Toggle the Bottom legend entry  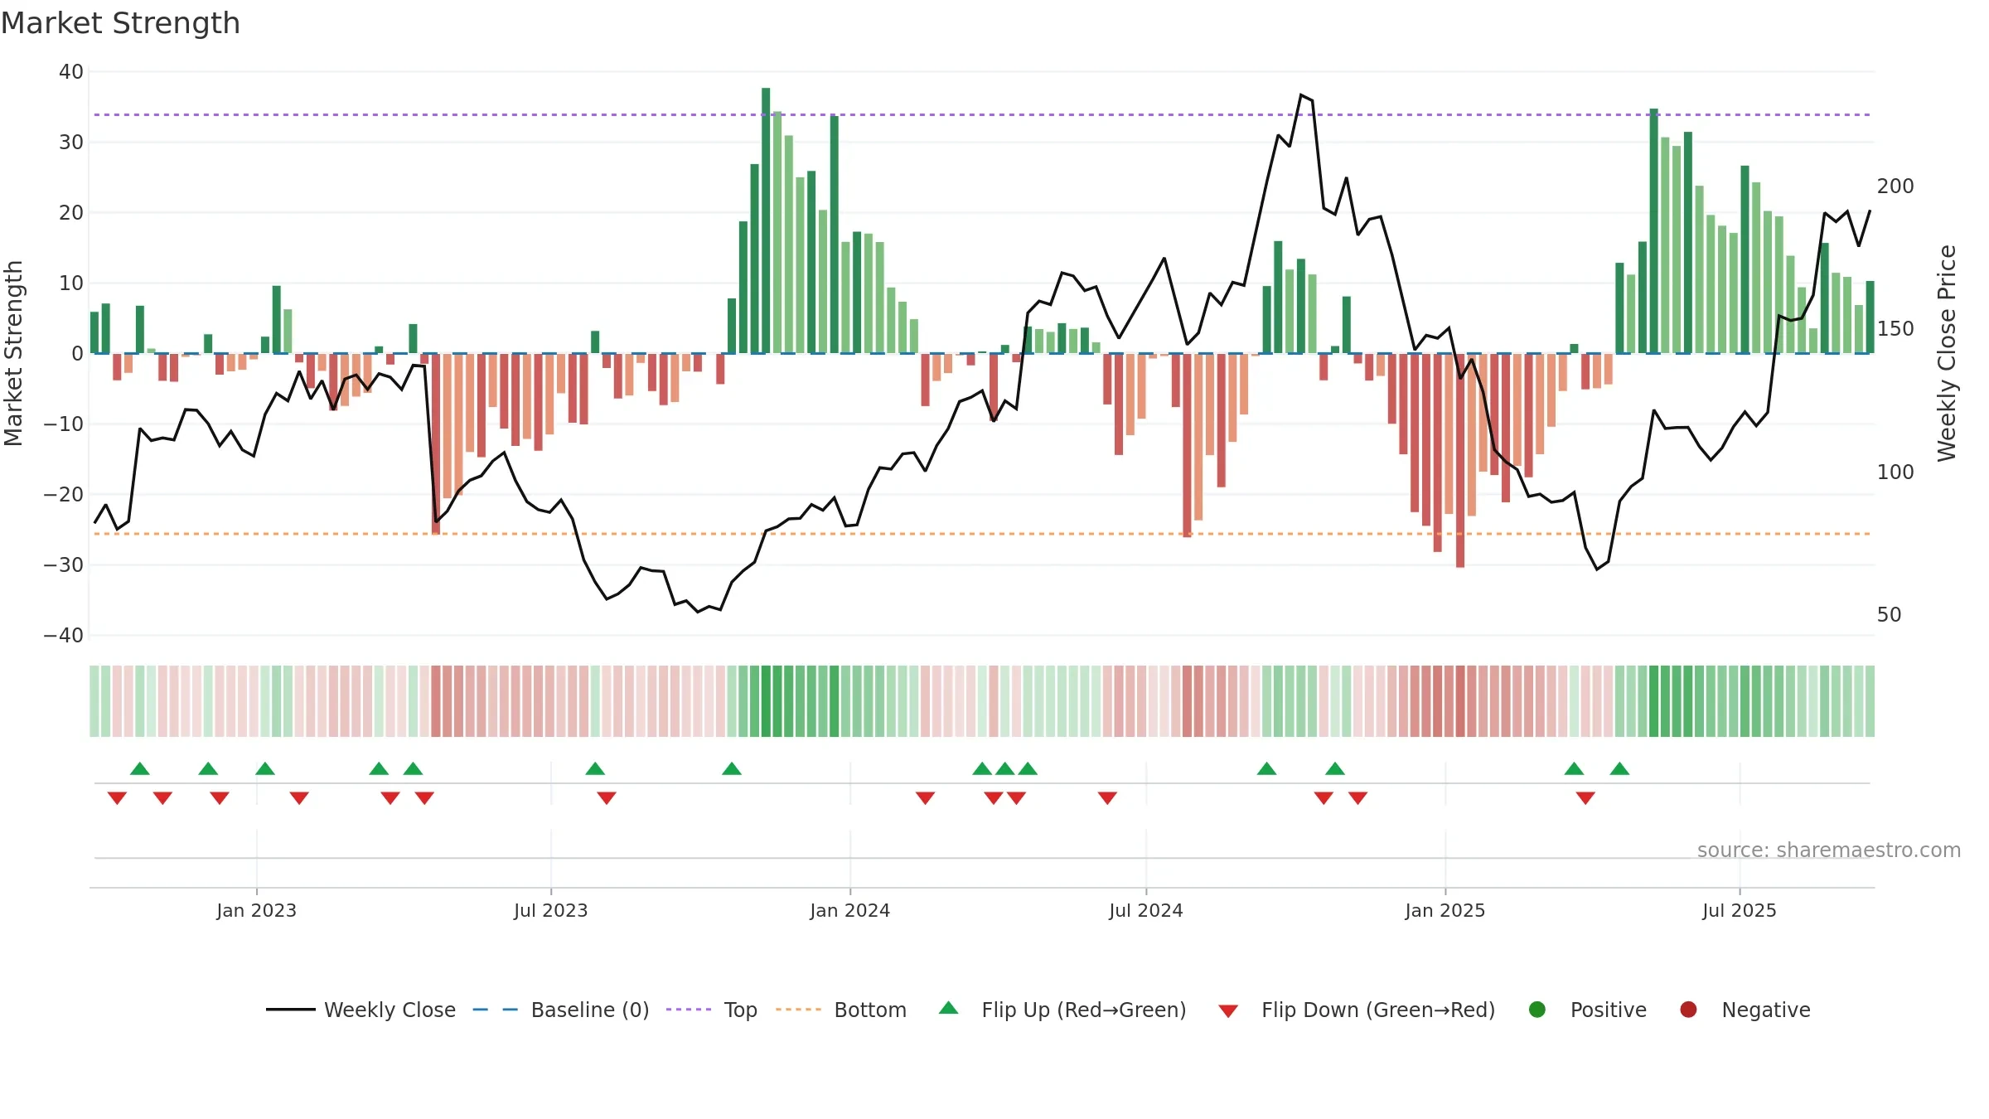click(841, 1010)
